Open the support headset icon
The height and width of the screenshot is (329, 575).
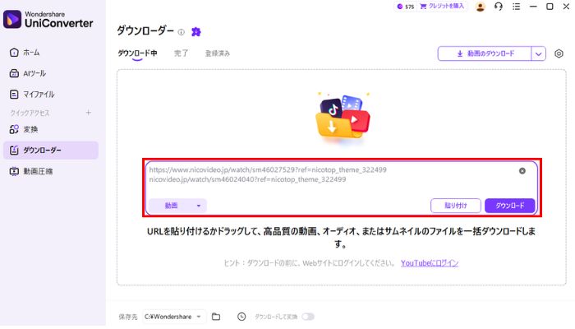point(499,7)
